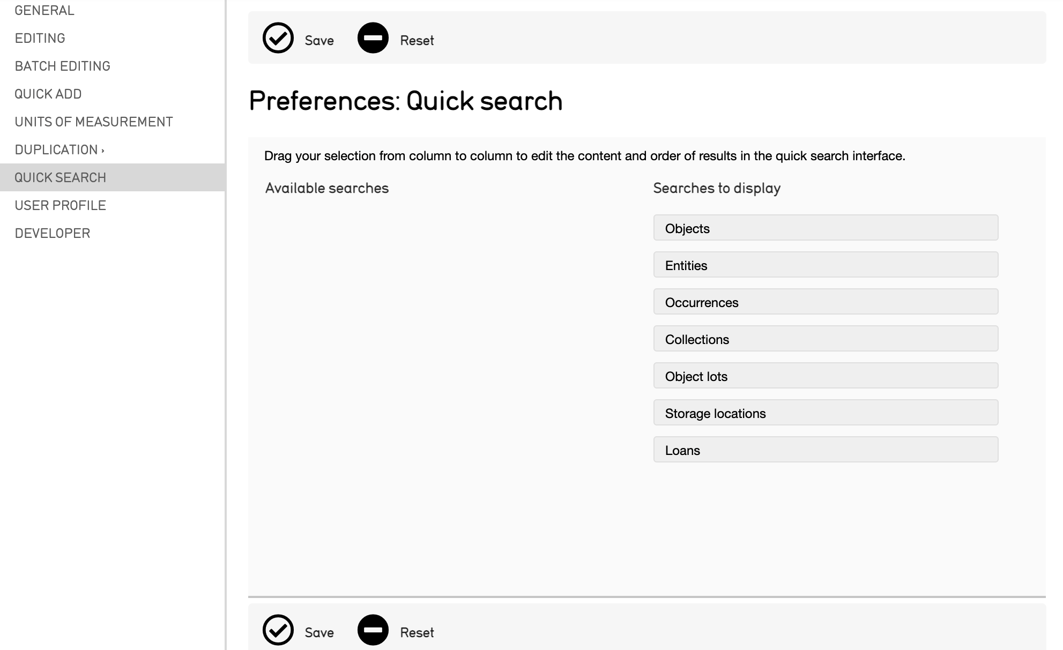
Task: Click the bottom Reset minus icon
Action: coord(373,630)
